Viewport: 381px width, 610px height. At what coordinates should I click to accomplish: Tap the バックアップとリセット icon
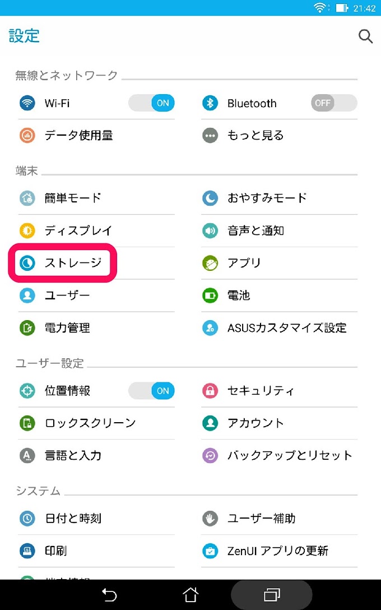210,456
